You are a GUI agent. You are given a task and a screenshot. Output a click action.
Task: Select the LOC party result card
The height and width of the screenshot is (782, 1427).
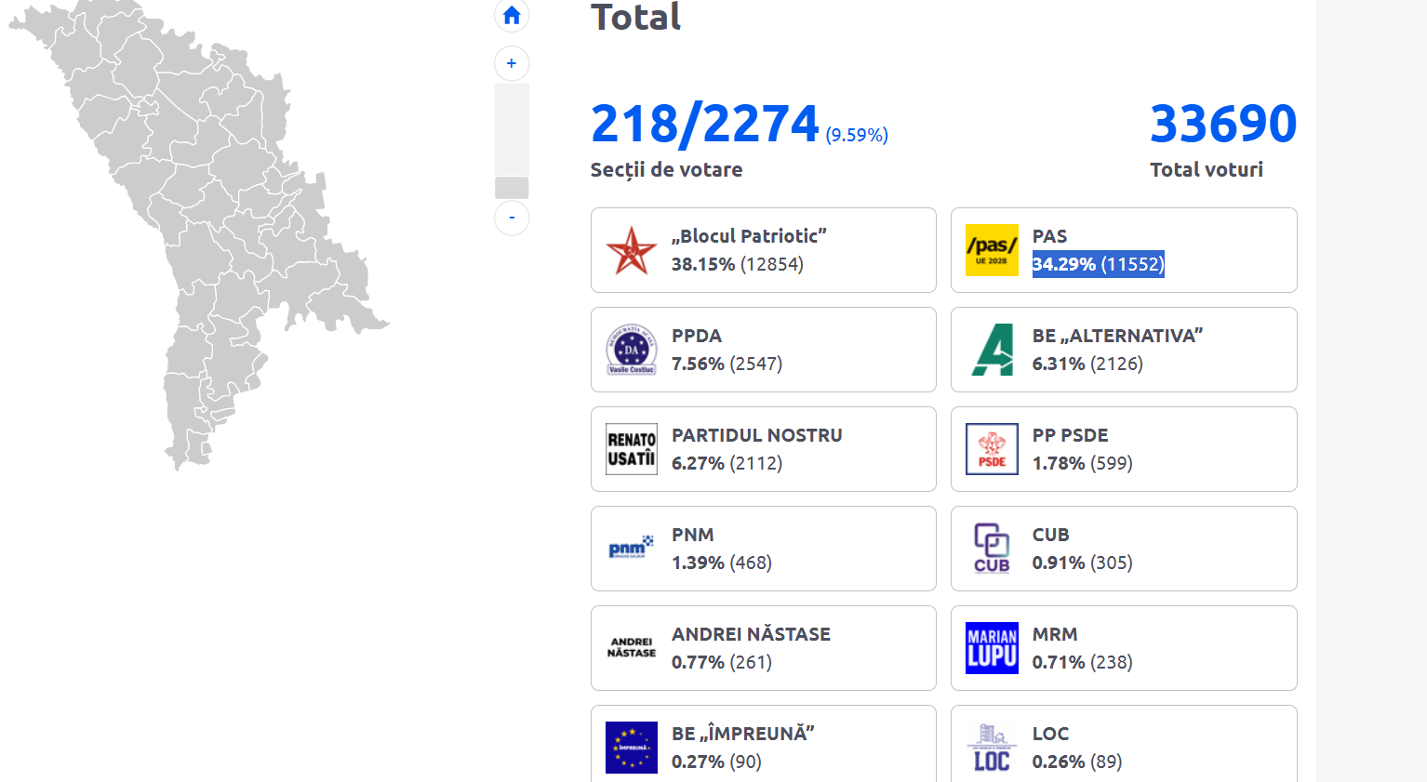(1123, 744)
